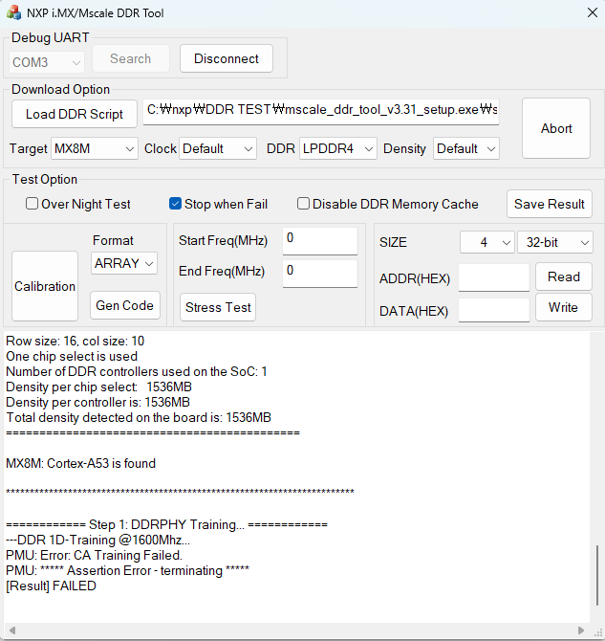
Task: Open the Clock dropdown
Action: tap(218, 148)
